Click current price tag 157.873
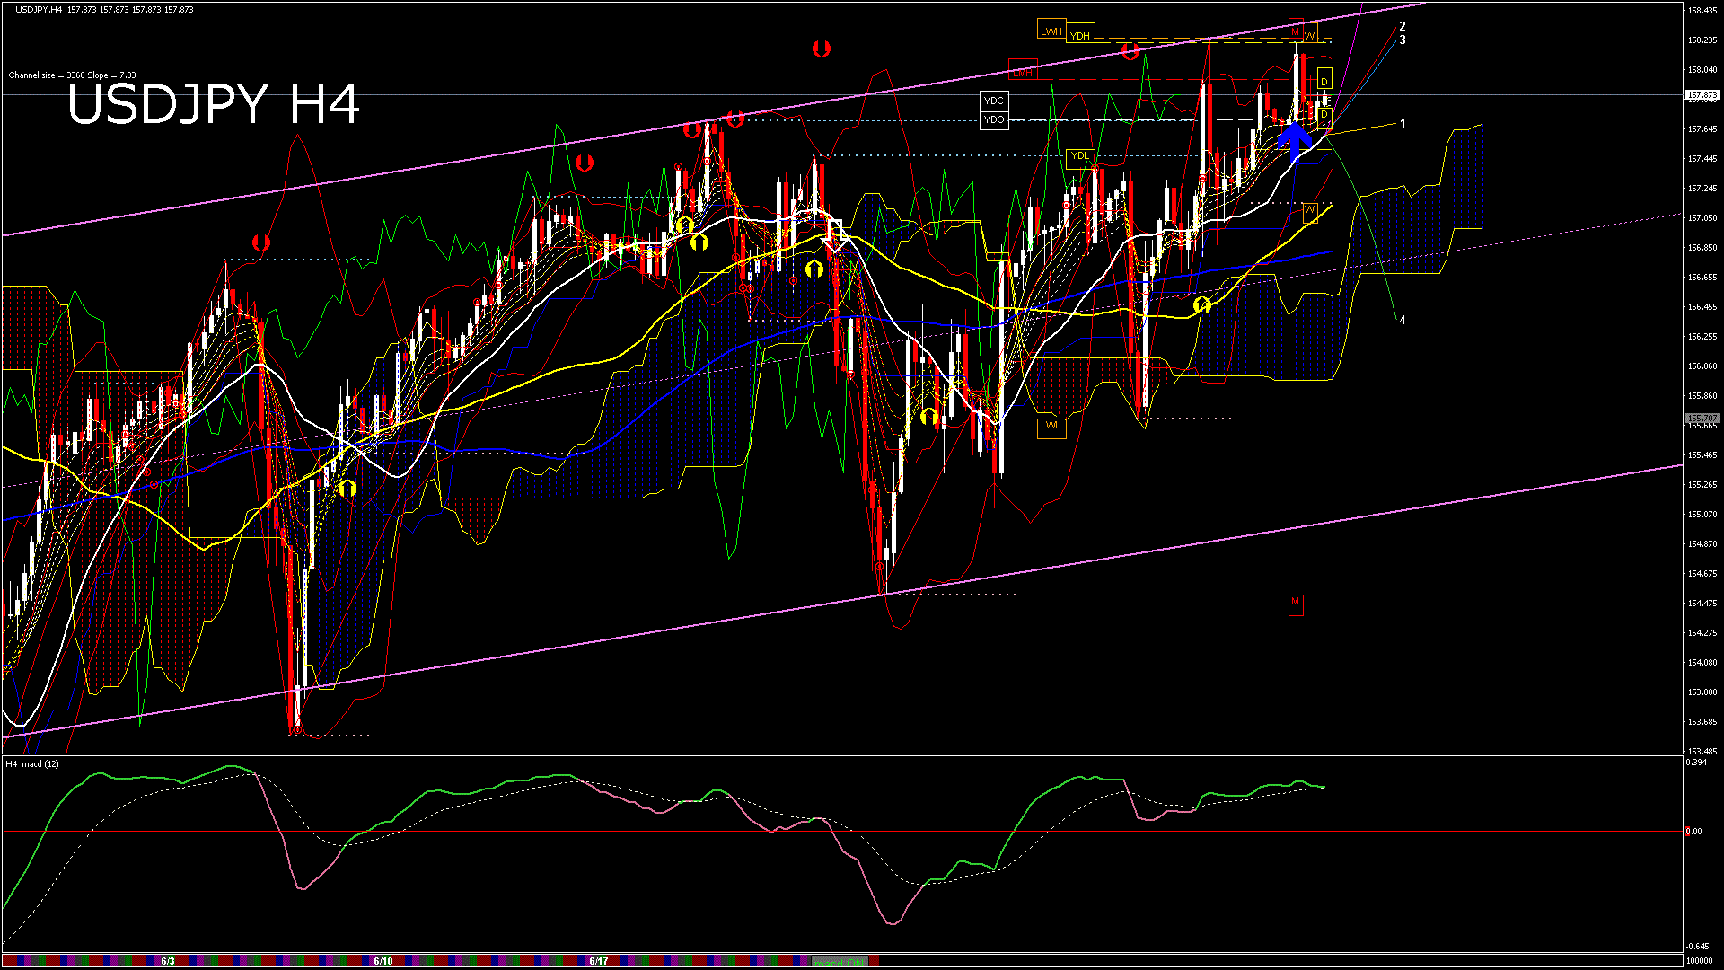Viewport: 1724px width, 970px height. pos(1702,94)
